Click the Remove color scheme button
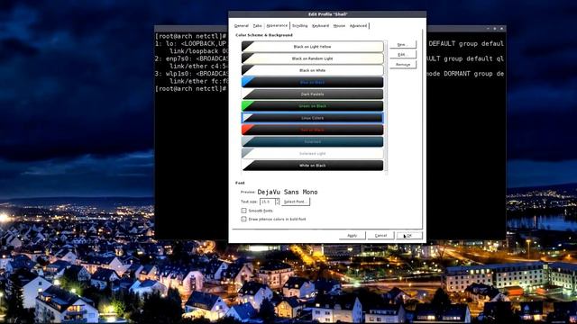 403,65
